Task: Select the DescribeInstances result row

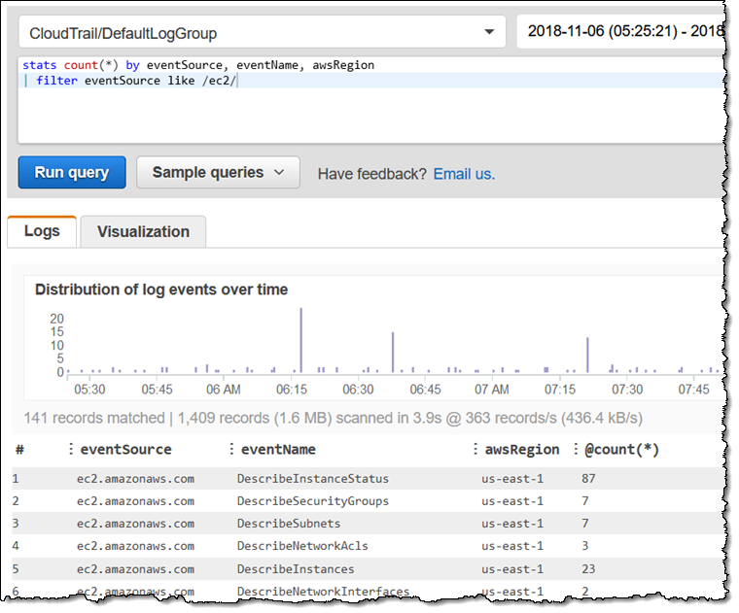Action: 368,569
